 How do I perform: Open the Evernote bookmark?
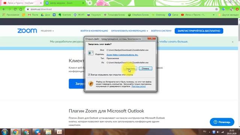tap(65, 15)
